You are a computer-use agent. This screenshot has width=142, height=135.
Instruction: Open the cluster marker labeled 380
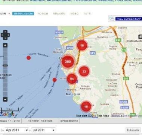(x=68, y=61)
